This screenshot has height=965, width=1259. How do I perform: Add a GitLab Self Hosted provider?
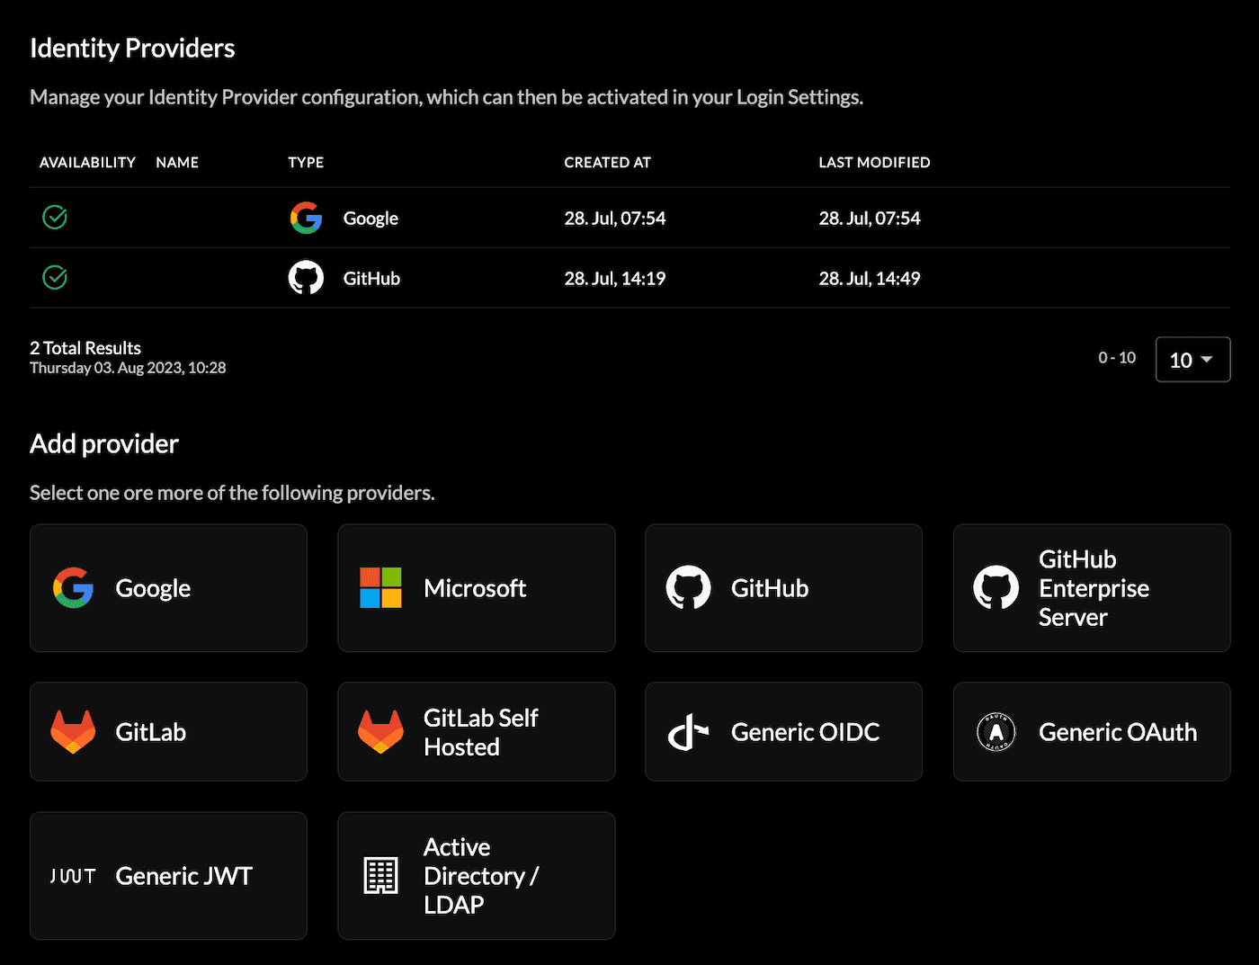click(x=476, y=732)
